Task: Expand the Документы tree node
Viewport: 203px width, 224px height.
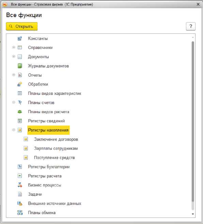Action: pos(14,57)
